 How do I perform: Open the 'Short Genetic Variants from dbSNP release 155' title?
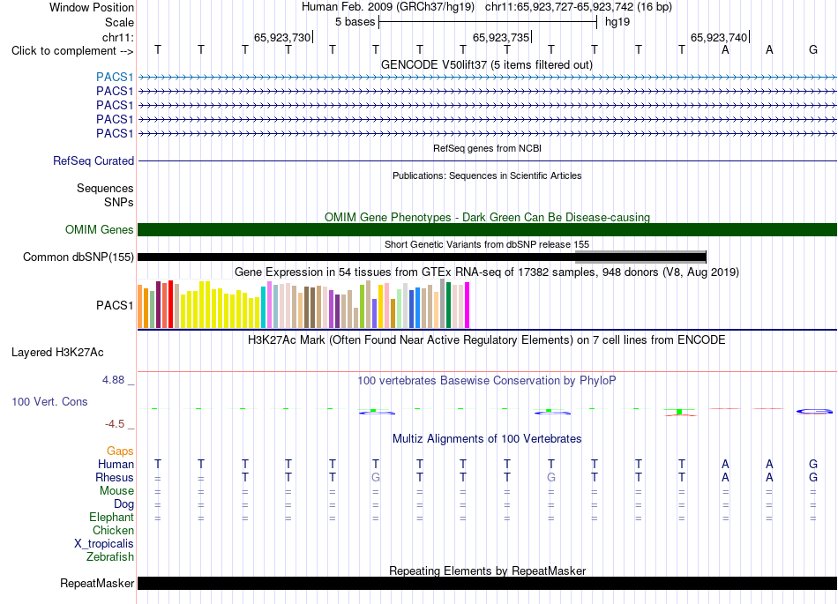point(487,244)
